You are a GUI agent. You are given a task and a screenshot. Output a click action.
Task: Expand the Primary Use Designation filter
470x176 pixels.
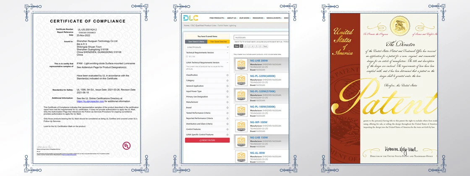[227, 97]
